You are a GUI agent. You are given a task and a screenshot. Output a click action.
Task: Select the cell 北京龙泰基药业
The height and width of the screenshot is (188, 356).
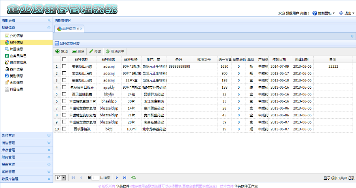click(x=154, y=129)
